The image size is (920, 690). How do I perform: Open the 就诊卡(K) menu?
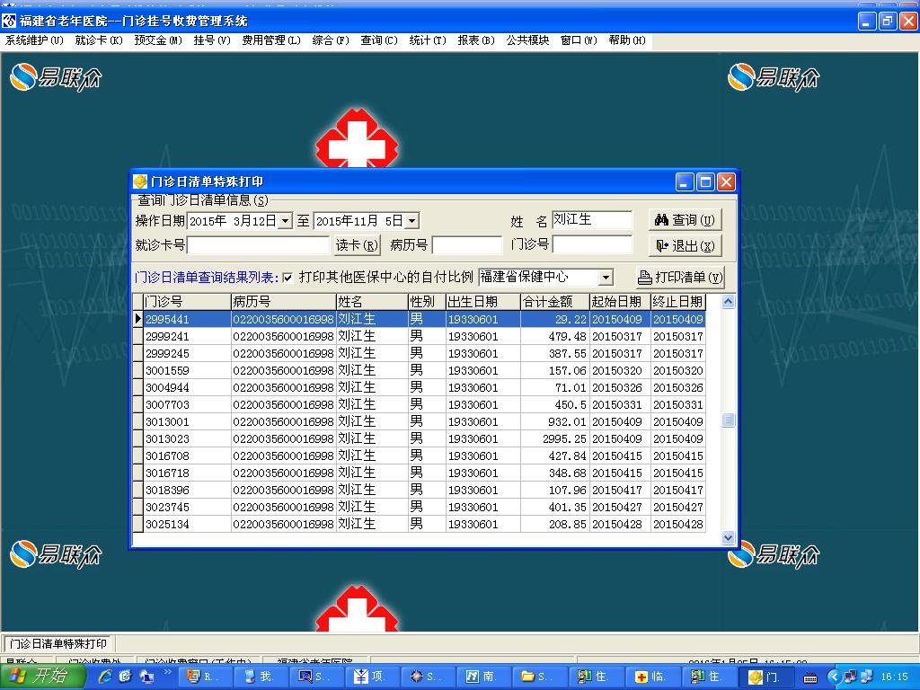point(99,40)
